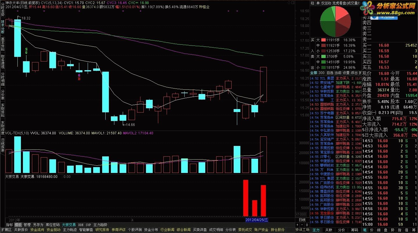Image resolution: width=418 pixels, height=233 pixels.
Task: Click 浮出 to float the alert list
Action: 354,73
